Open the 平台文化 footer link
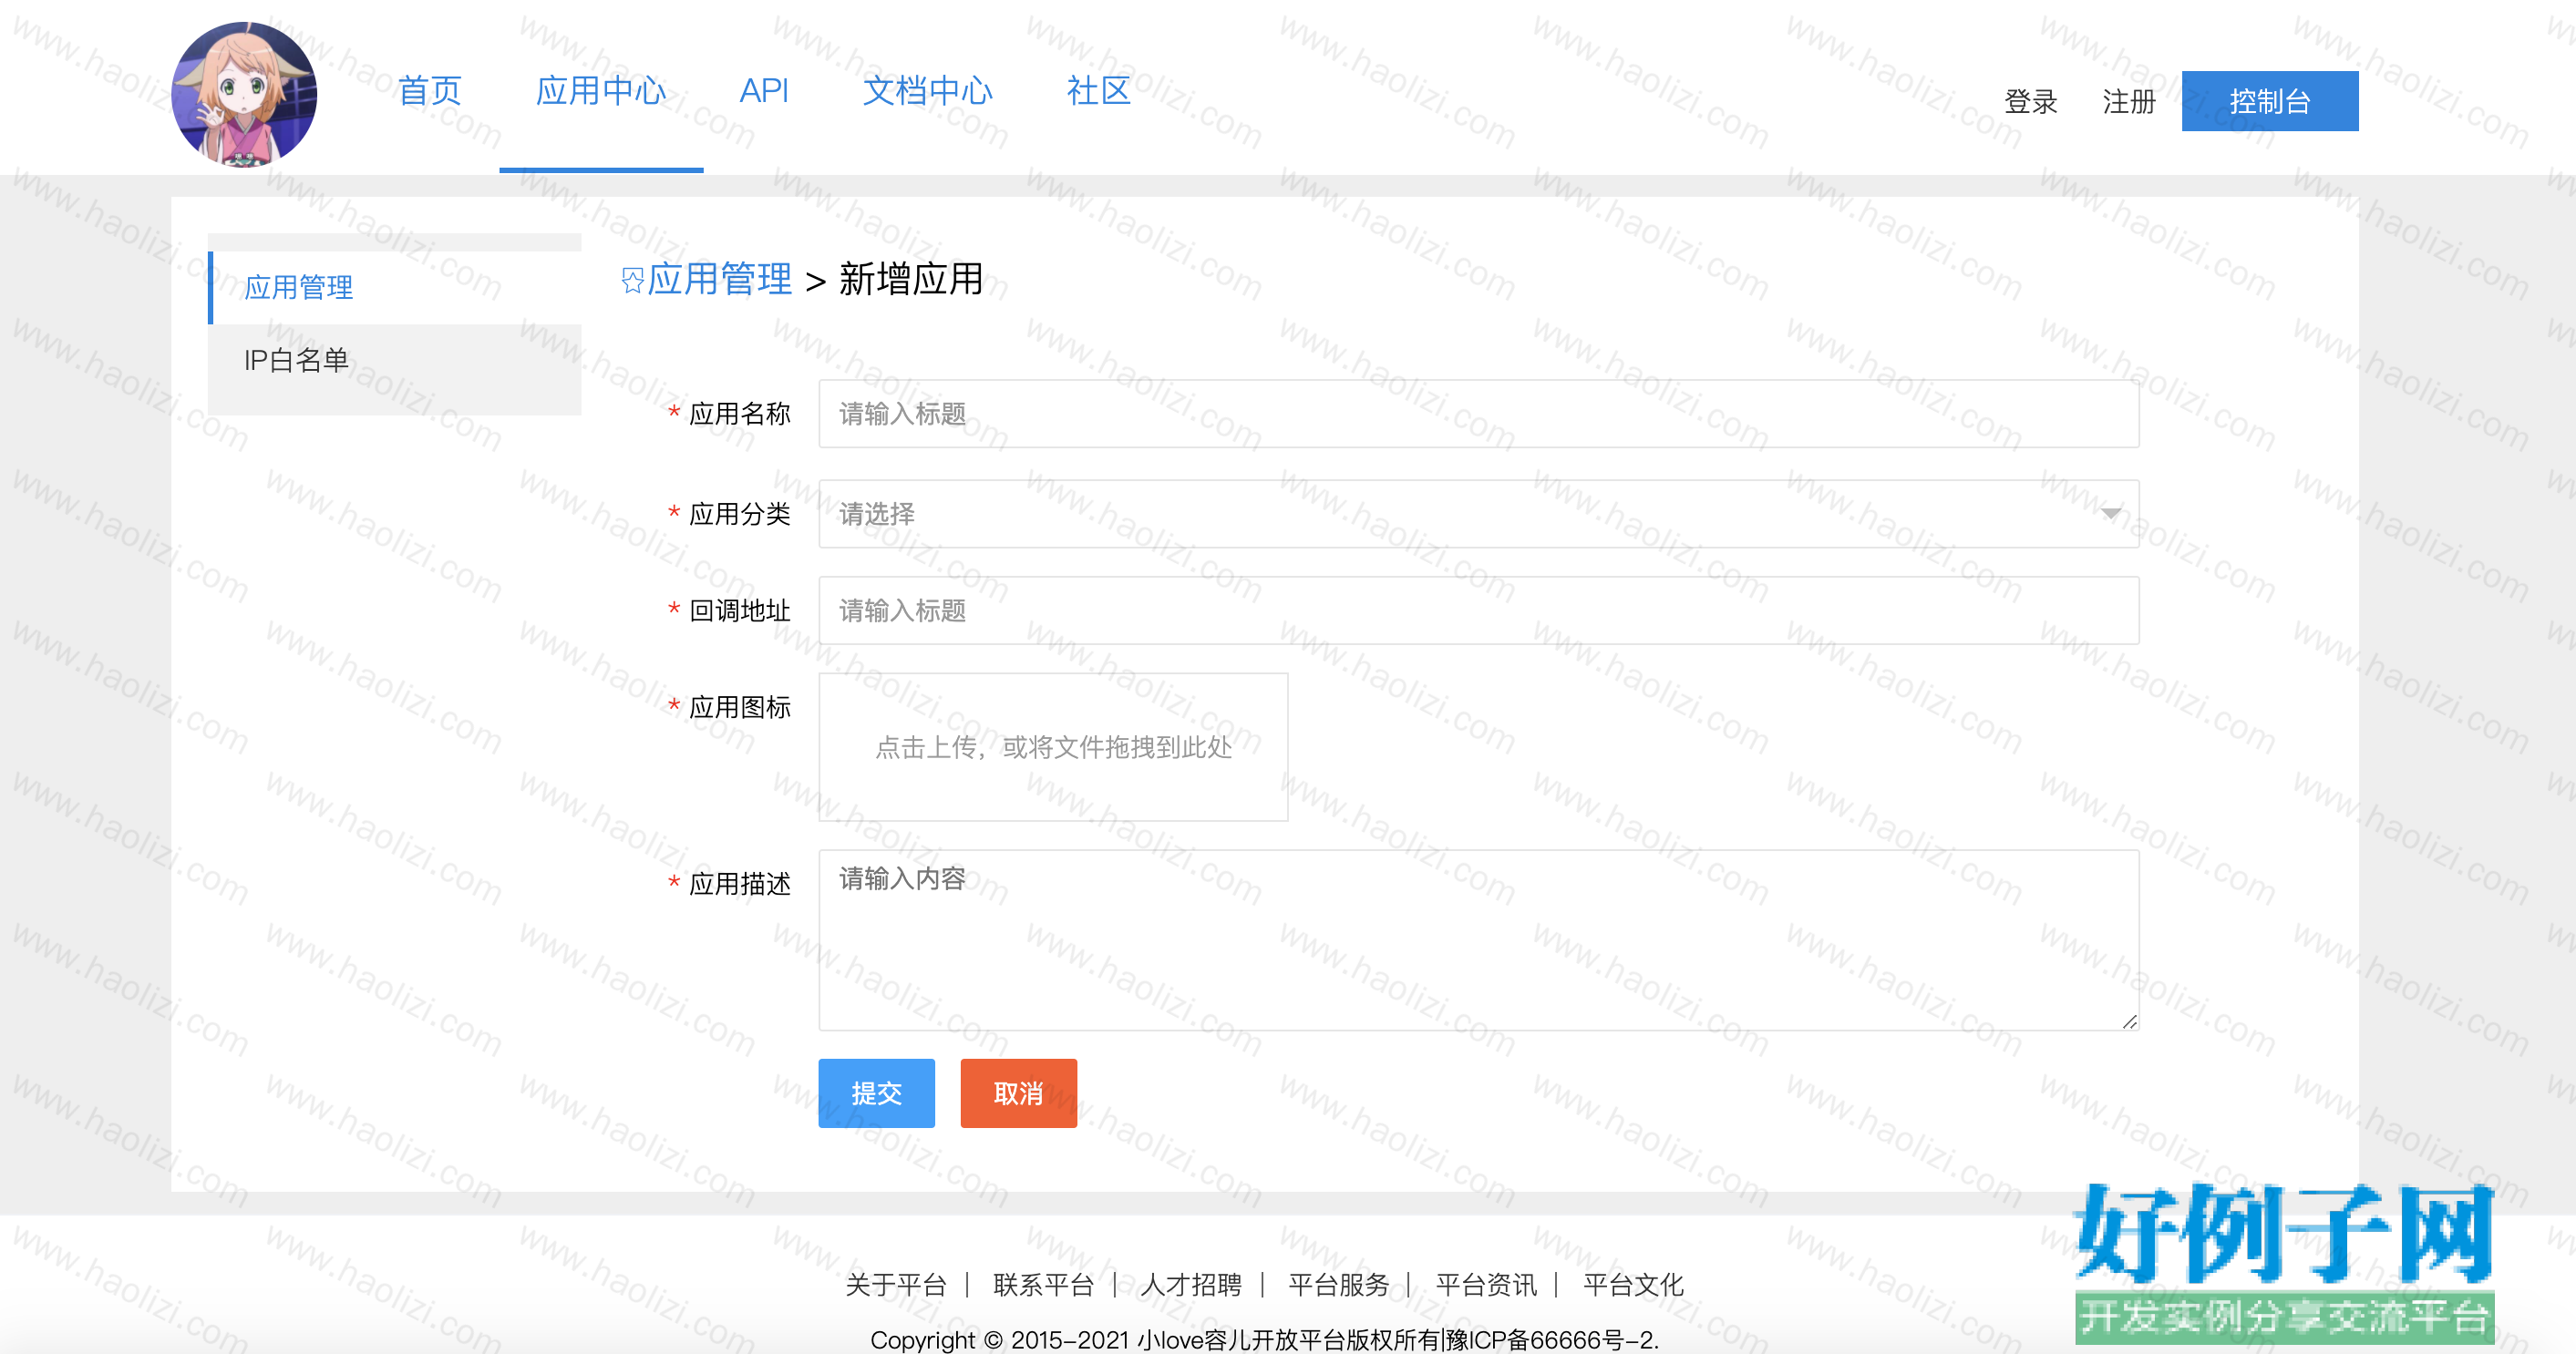The width and height of the screenshot is (2576, 1354). pos(1633,1285)
